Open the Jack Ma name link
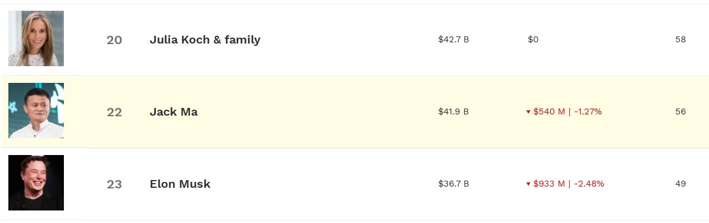 (x=174, y=112)
